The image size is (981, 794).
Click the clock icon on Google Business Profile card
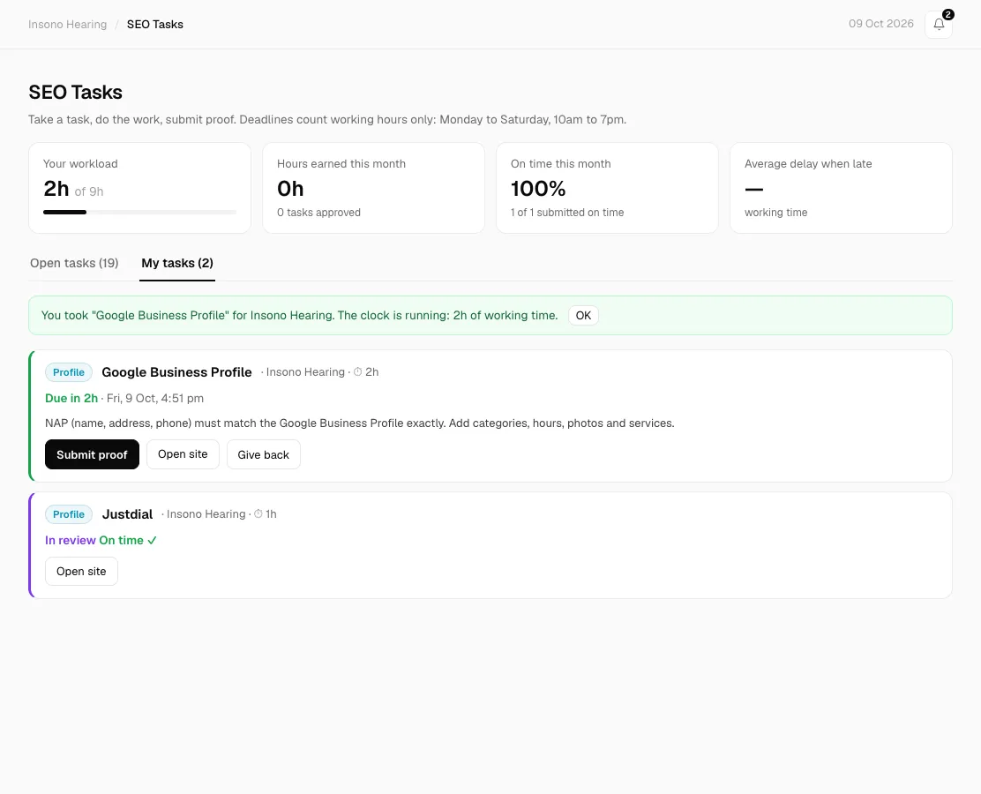tap(358, 371)
